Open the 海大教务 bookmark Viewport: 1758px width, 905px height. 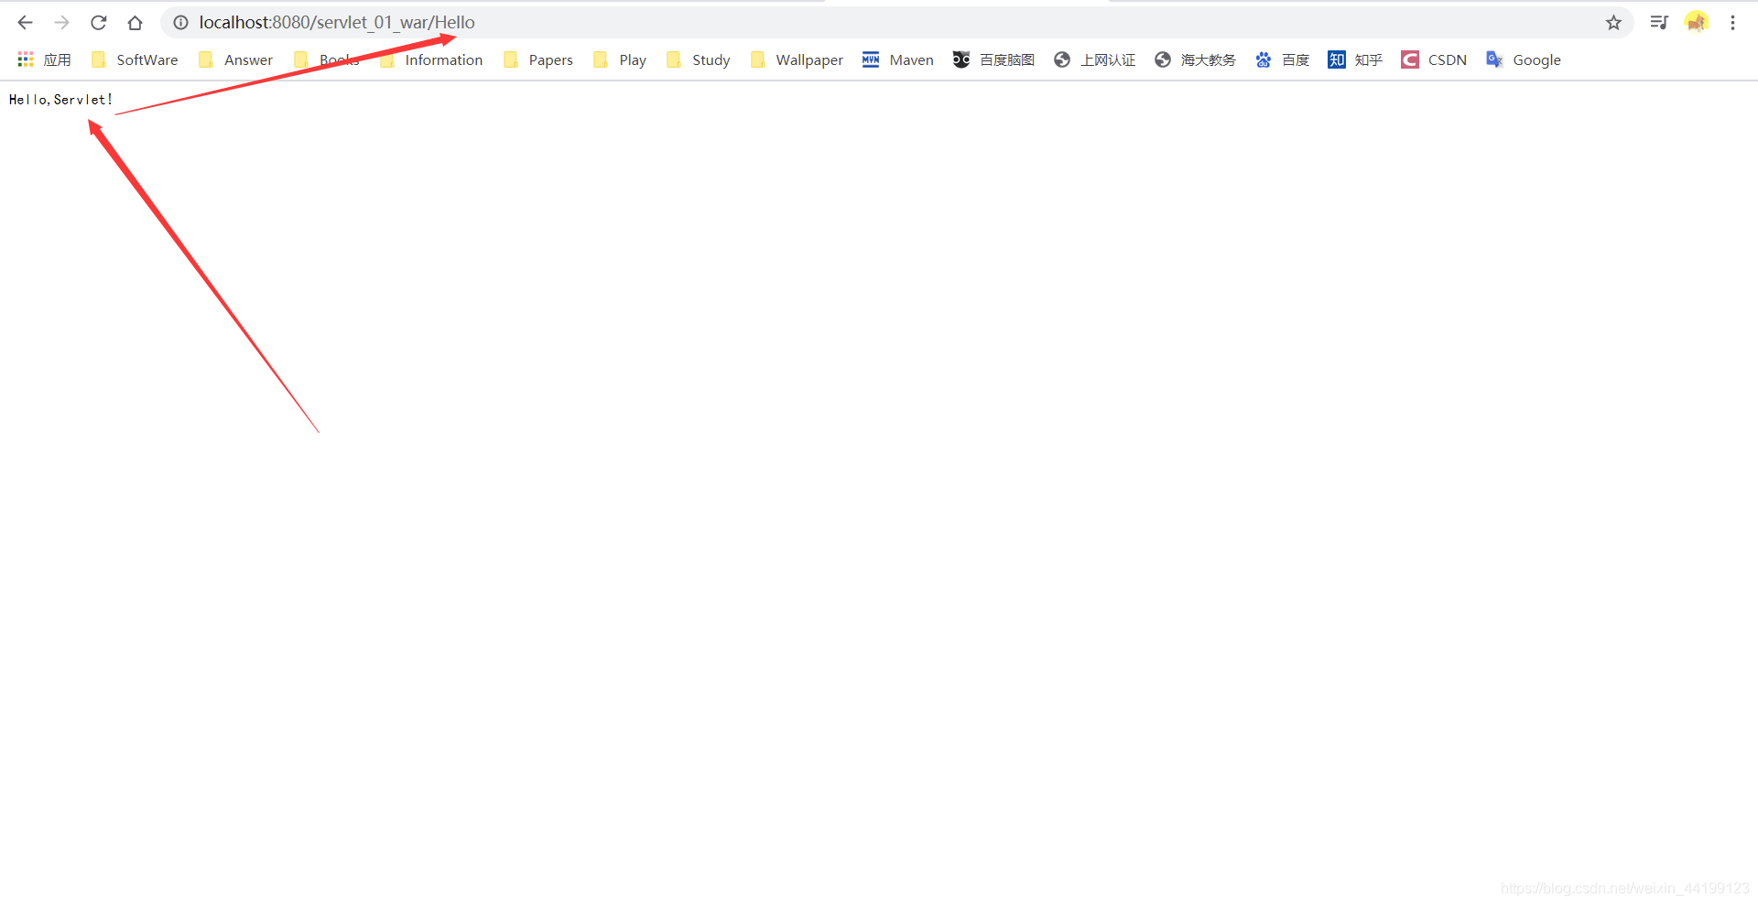(1195, 60)
